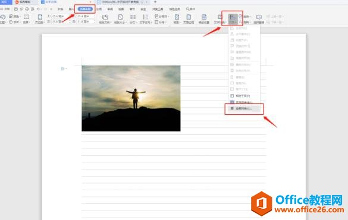The width and height of the screenshot is (348, 220).
Task: Click the paper orientation (纸张方向) icon
Action: click(x=105, y=19)
